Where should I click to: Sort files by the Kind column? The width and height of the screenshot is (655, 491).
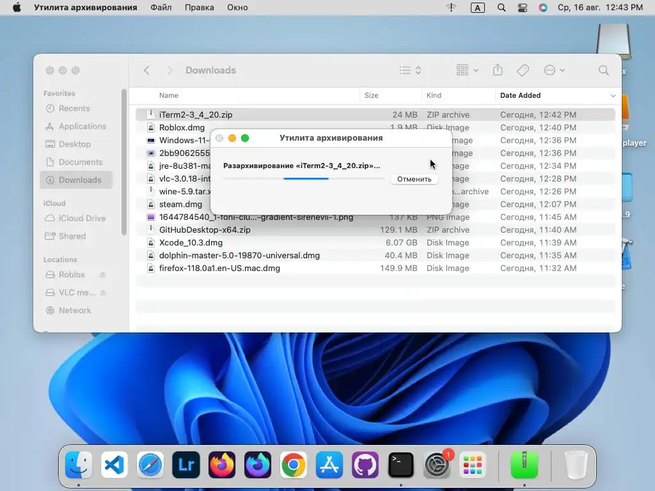pos(434,96)
